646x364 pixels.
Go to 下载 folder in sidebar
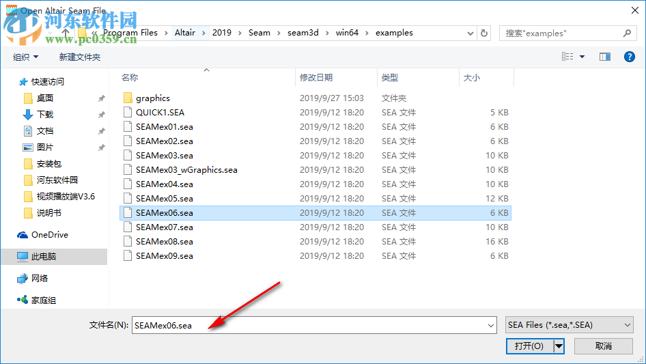coord(45,114)
